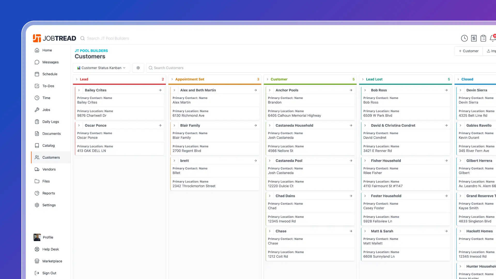Screen dimensions: 496x279
Task: Open Time in sidebar
Action: 51,98
